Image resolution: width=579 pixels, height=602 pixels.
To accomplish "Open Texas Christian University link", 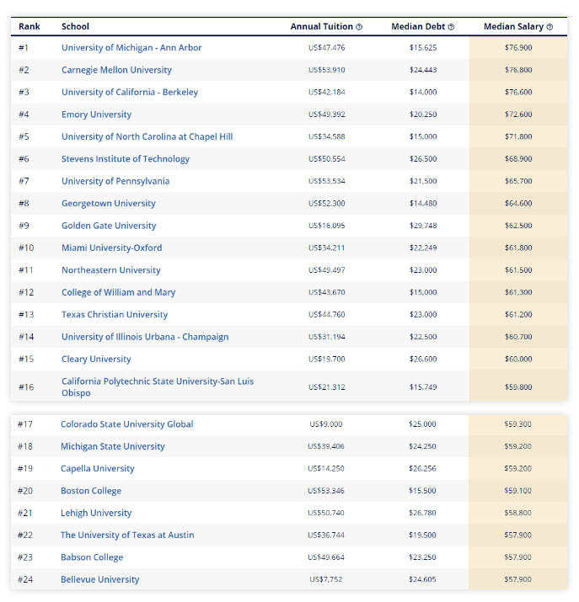I will click(115, 315).
